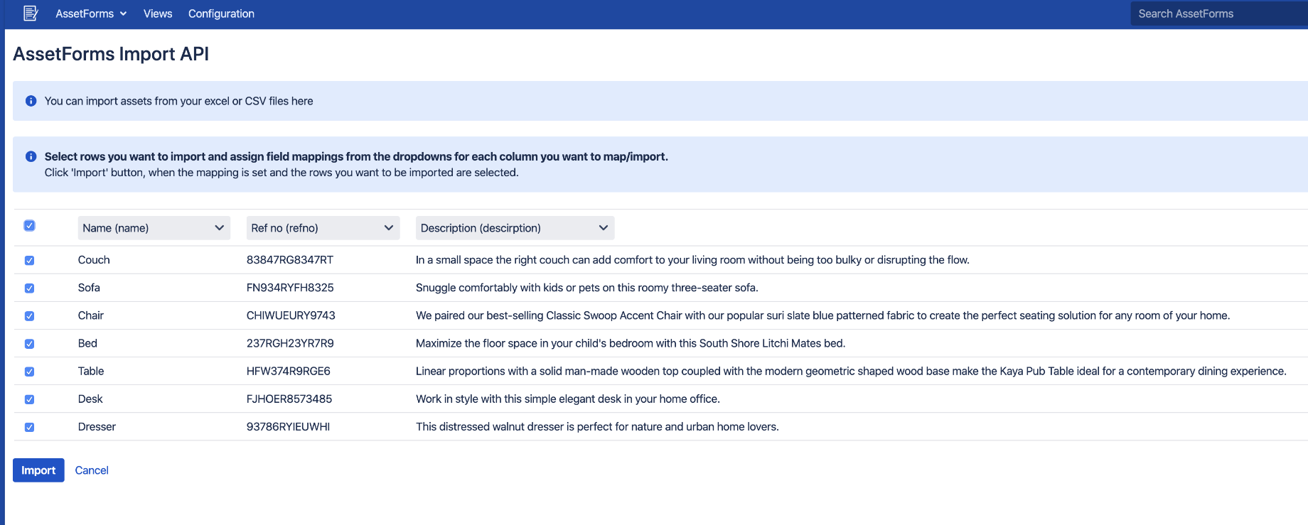Click the Sofa name cell
The width and height of the screenshot is (1308, 525).
pyautogui.click(x=89, y=288)
